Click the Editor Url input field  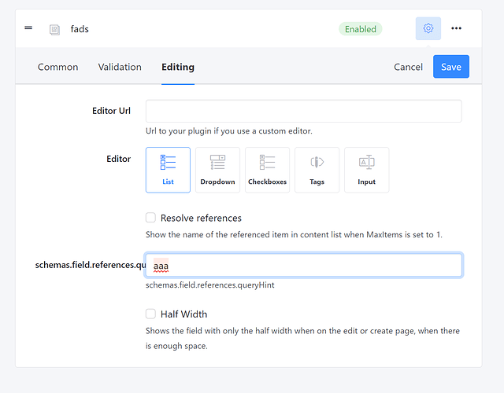(x=303, y=111)
